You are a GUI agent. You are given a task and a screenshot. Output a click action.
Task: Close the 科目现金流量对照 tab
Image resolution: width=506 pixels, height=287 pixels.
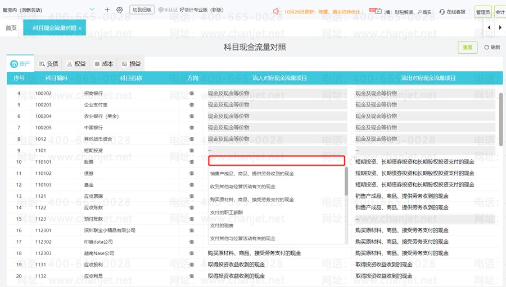[80, 28]
